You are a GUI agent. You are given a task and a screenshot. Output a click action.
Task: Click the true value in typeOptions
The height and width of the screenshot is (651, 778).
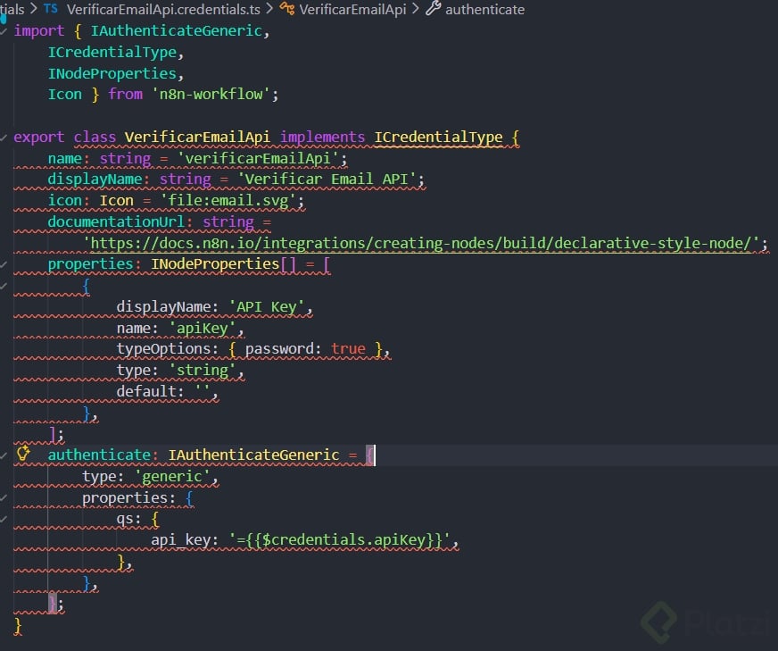[348, 349]
